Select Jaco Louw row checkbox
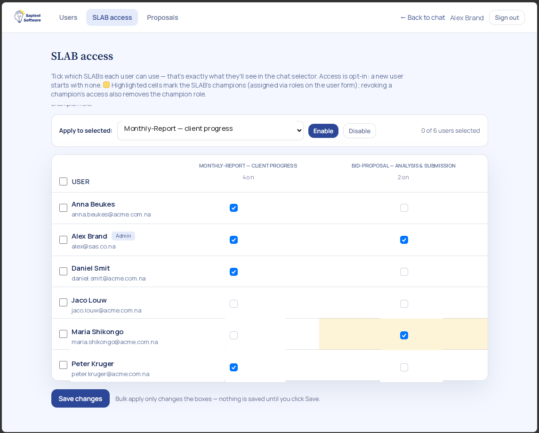The image size is (539, 433). click(63, 303)
